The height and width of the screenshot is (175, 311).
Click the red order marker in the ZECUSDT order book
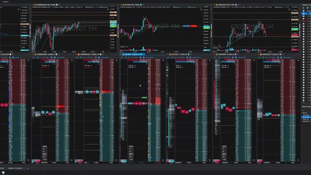(x=158, y=101)
